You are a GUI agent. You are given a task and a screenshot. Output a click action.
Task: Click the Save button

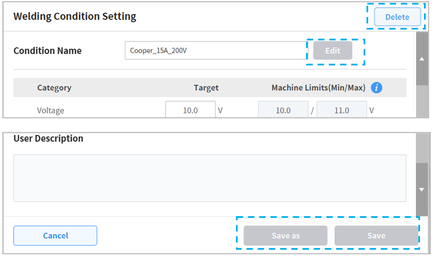click(376, 236)
